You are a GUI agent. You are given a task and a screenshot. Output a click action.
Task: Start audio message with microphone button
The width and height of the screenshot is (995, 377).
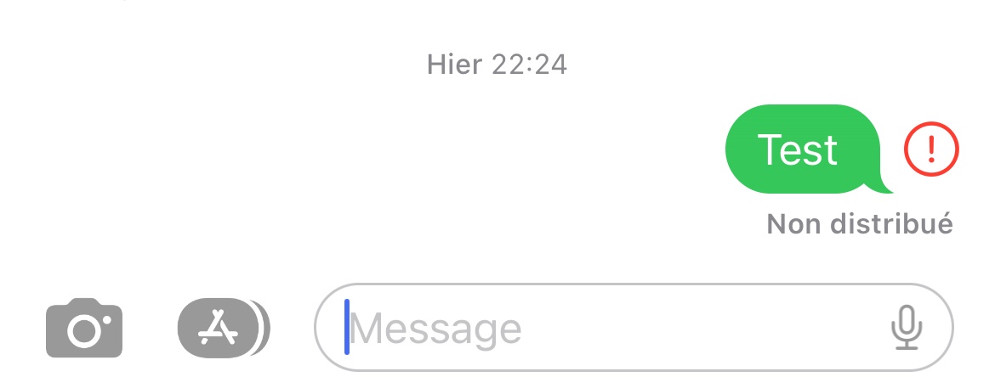tap(907, 327)
